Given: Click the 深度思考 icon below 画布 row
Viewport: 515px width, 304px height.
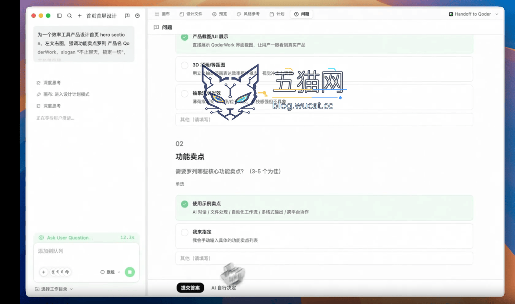Looking at the screenshot, I should tap(38, 106).
